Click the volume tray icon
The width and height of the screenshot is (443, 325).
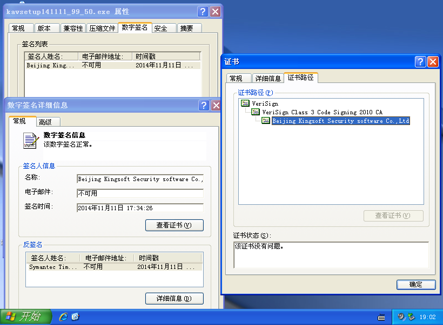[x=401, y=317]
